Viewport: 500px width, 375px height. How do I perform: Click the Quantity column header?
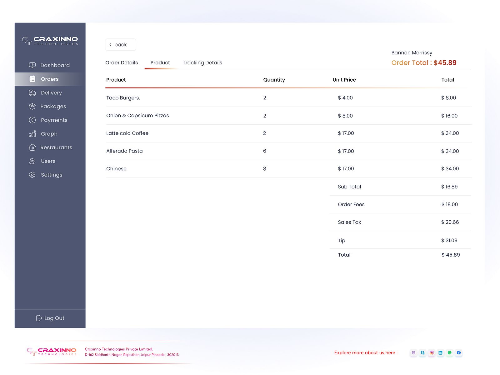pos(274,80)
